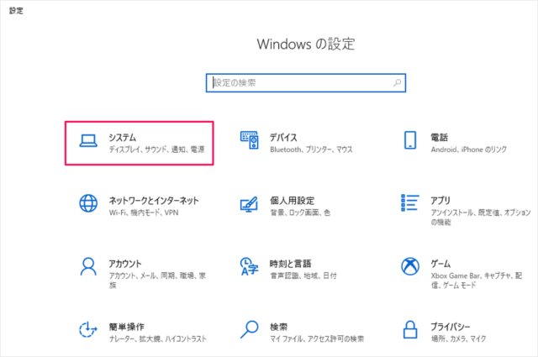Click the Xbox Gaming icon
This screenshot has height=357, width=538.
tap(410, 266)
